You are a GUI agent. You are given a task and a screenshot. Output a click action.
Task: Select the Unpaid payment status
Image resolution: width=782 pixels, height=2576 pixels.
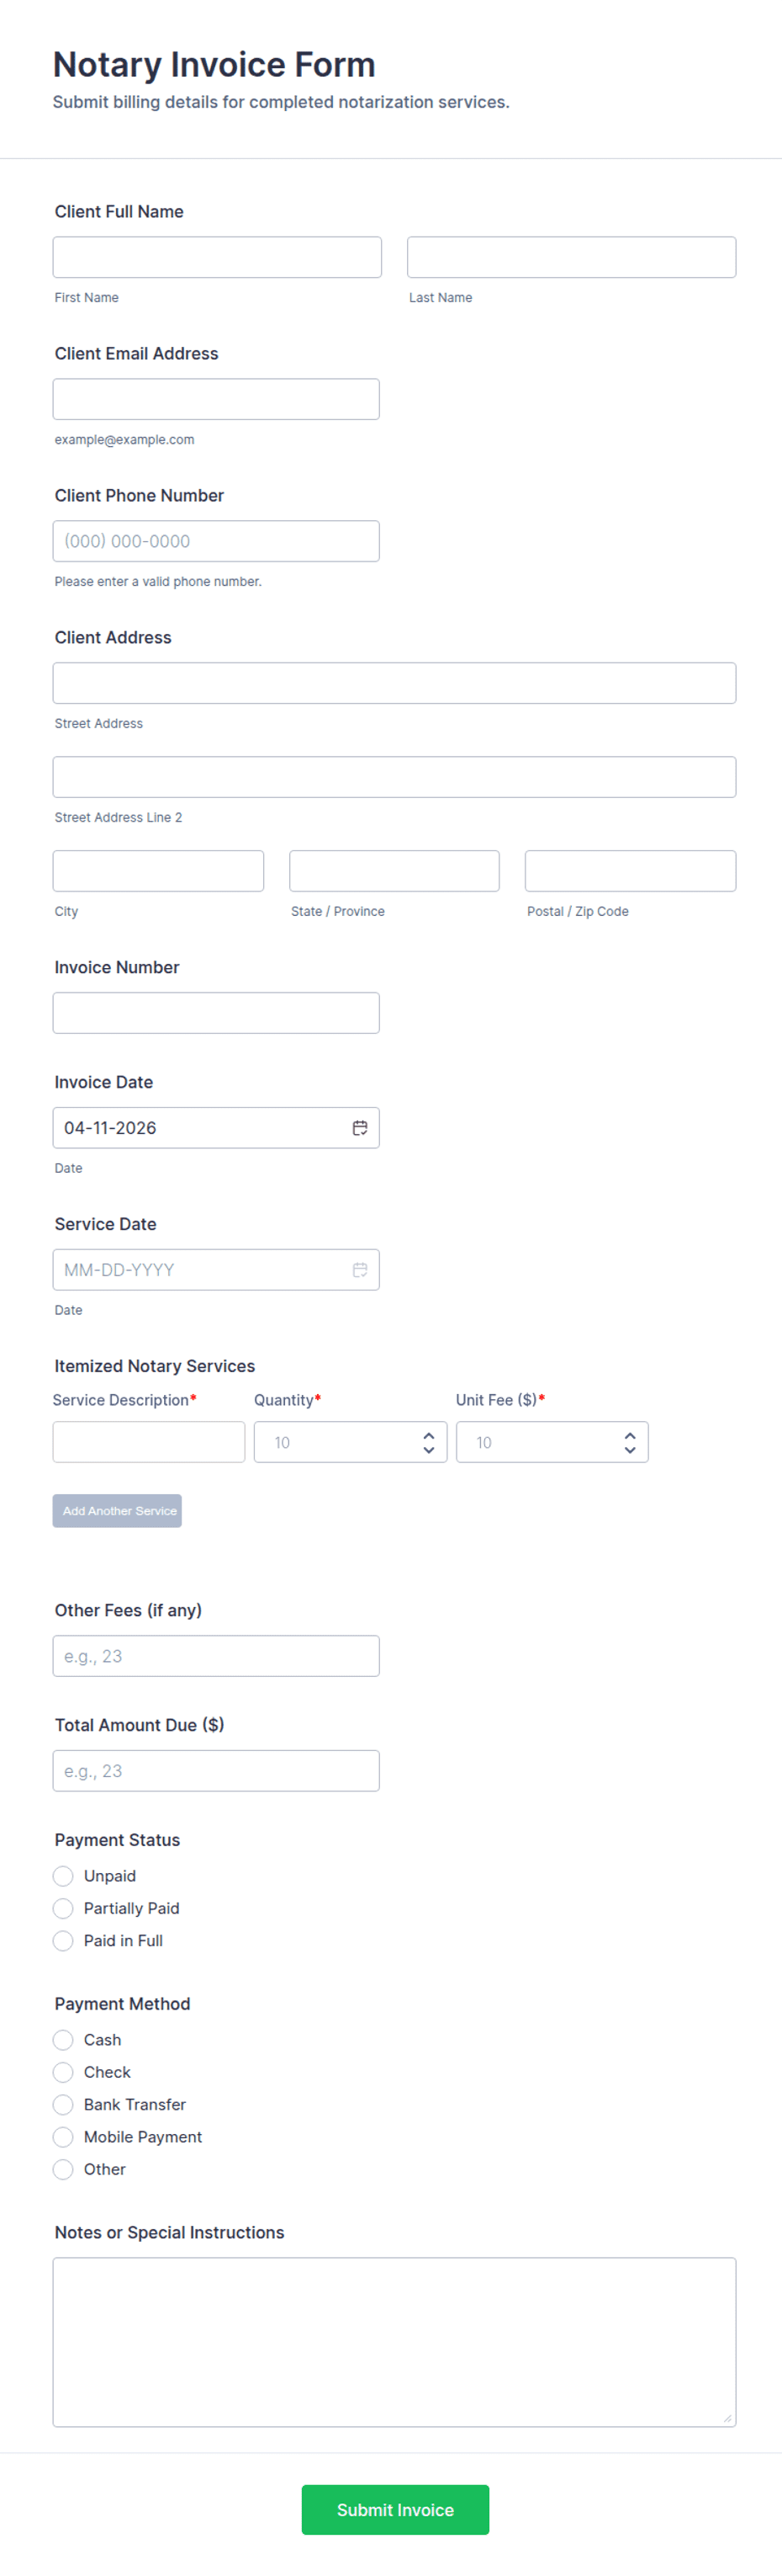[x=63, y=1876]
